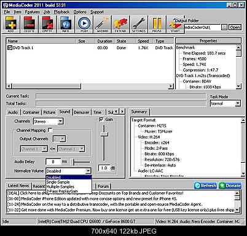The height and width of the screenshot is (236, 247).
Task: Switch to the Picture tab
Action: click(49, 112)
